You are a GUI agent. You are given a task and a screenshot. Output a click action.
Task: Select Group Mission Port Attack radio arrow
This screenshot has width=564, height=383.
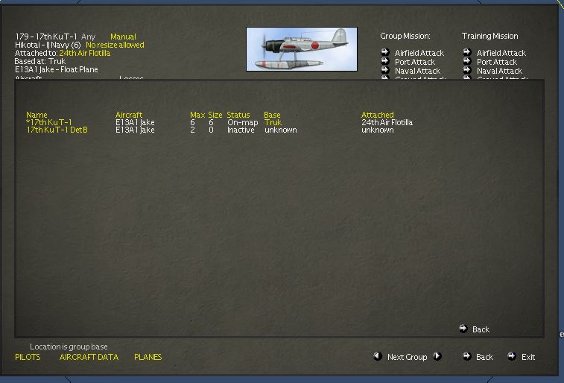pos(385,61)
